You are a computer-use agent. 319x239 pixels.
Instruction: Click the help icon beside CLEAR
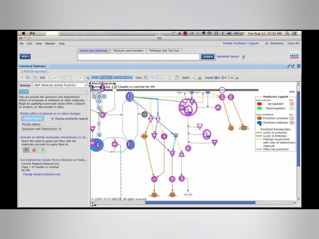click(86, 92)
